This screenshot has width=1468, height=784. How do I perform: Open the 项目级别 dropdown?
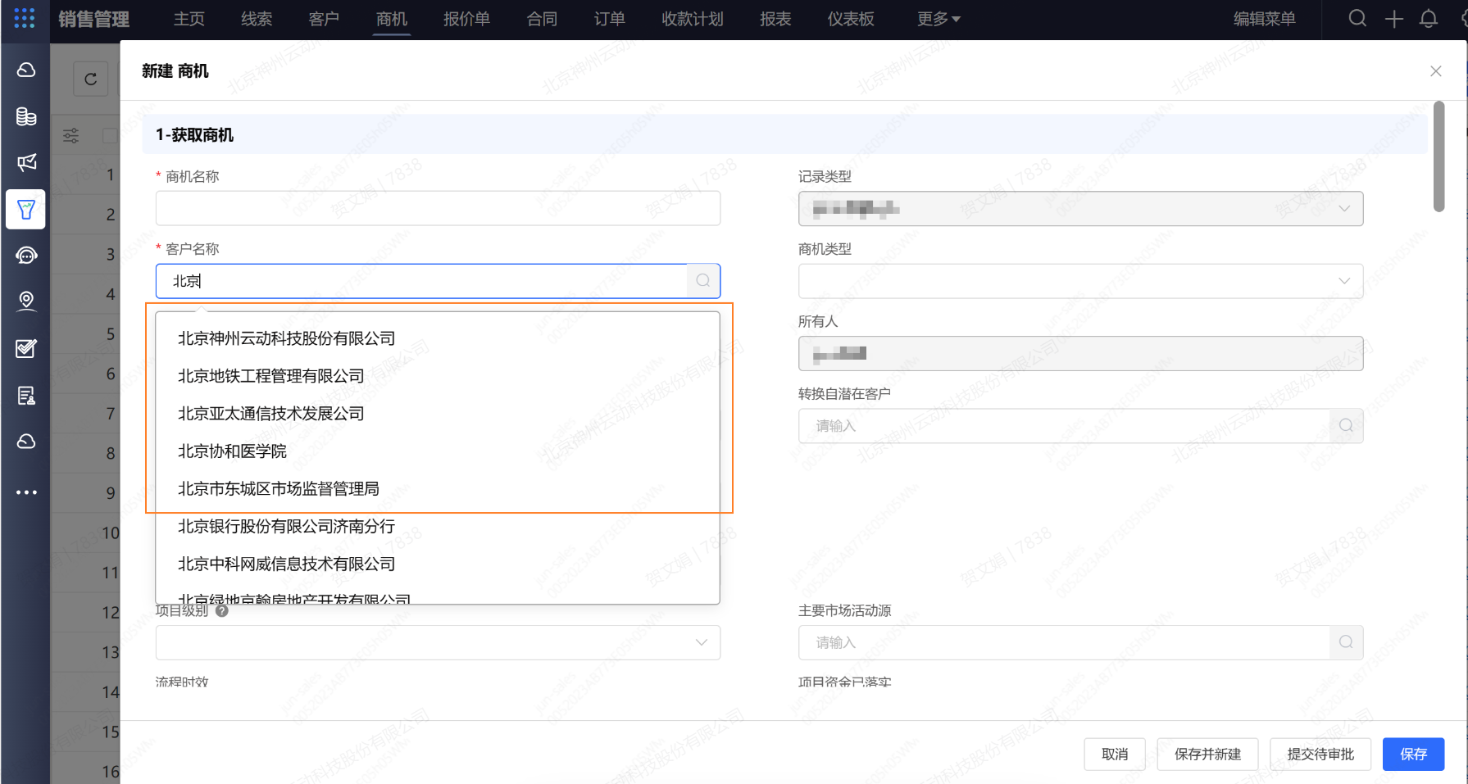438,642
